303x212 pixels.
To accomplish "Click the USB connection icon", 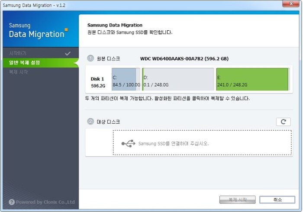I will [128, 144].
